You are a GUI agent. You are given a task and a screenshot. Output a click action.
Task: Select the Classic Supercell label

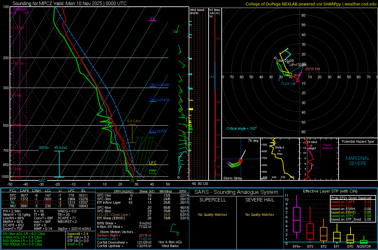[x=327, y=147]
